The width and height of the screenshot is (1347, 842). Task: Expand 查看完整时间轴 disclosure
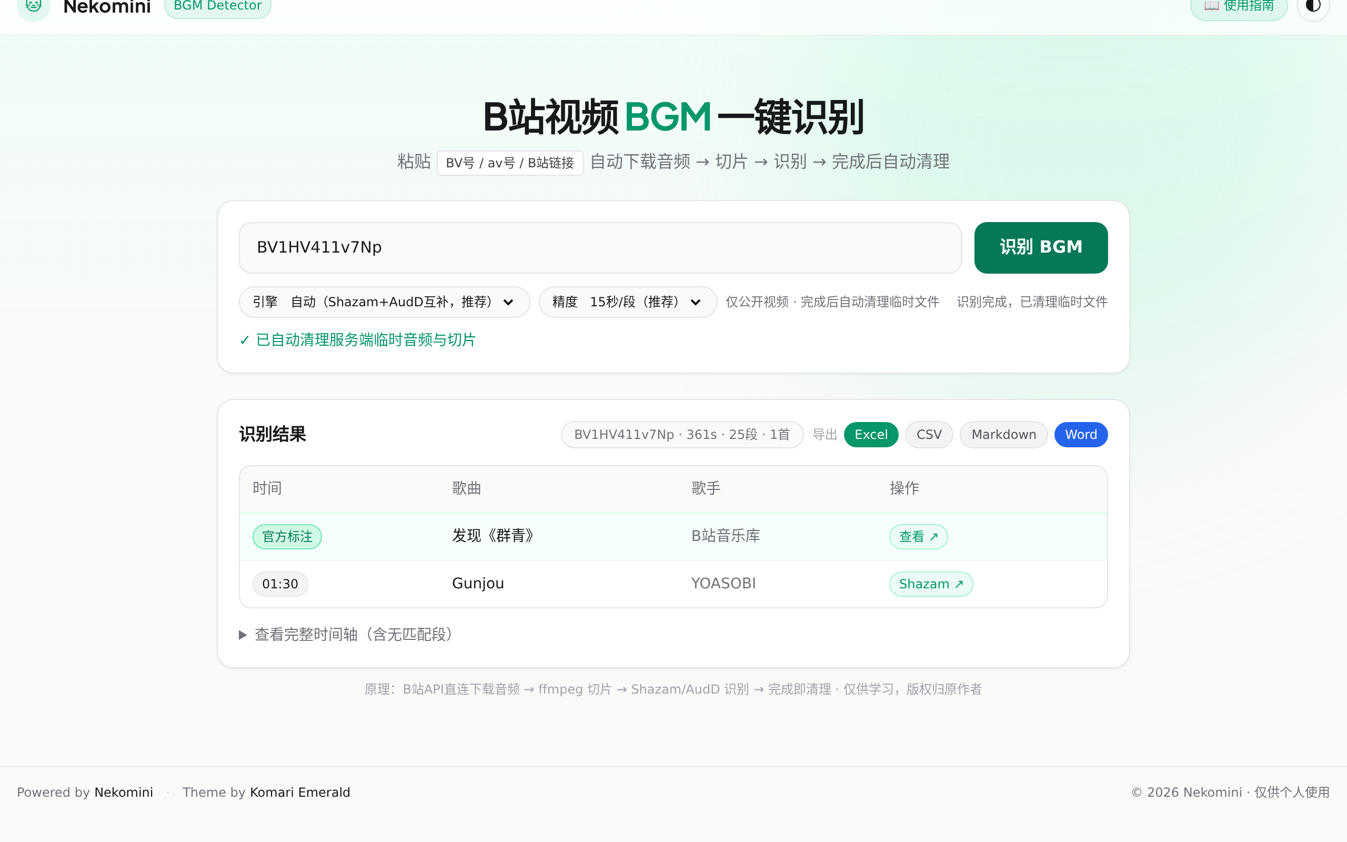(x=348, y=635)
